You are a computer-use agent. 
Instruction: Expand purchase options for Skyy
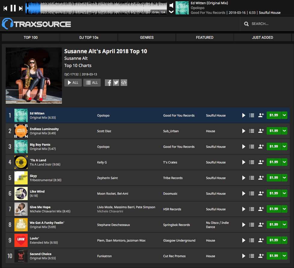(x=284, y=178)
